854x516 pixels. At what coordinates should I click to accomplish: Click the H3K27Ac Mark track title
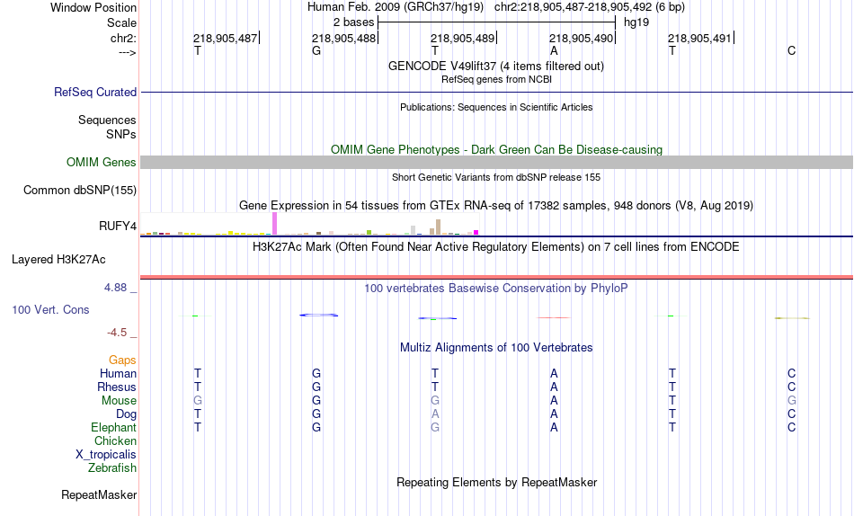coord(496,247)
